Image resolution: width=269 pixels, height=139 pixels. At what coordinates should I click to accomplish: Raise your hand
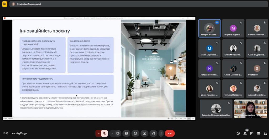(153, 133)
